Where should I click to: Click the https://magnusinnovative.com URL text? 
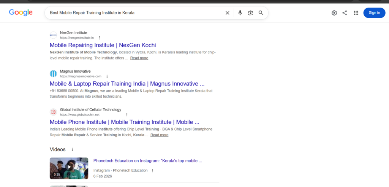click(x=81, y=76)
